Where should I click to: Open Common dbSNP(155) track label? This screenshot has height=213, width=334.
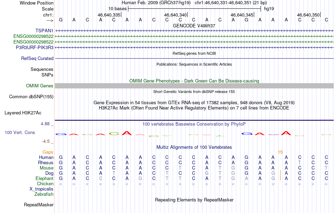[x=31, y=97]
